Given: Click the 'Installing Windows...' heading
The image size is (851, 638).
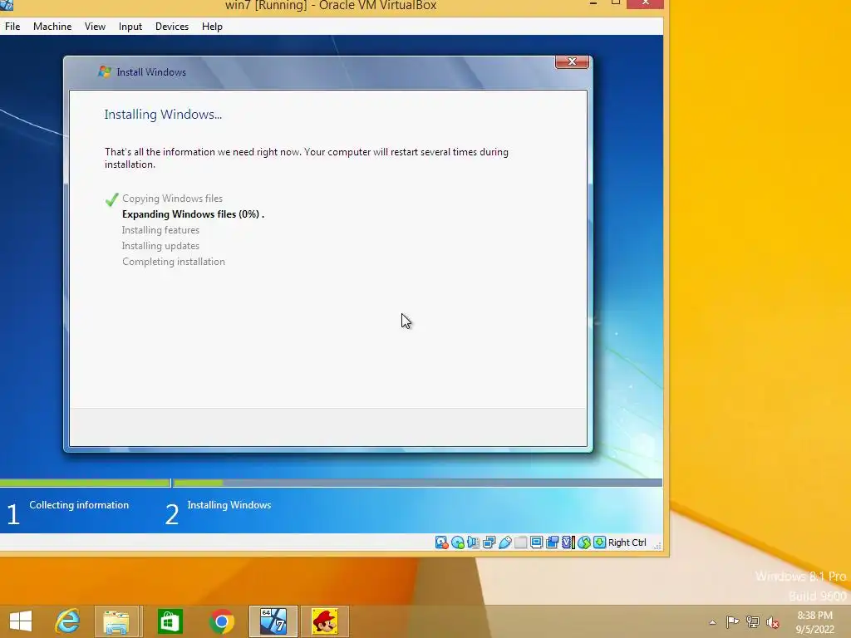Looking at the screenshot, I should 163,115.
